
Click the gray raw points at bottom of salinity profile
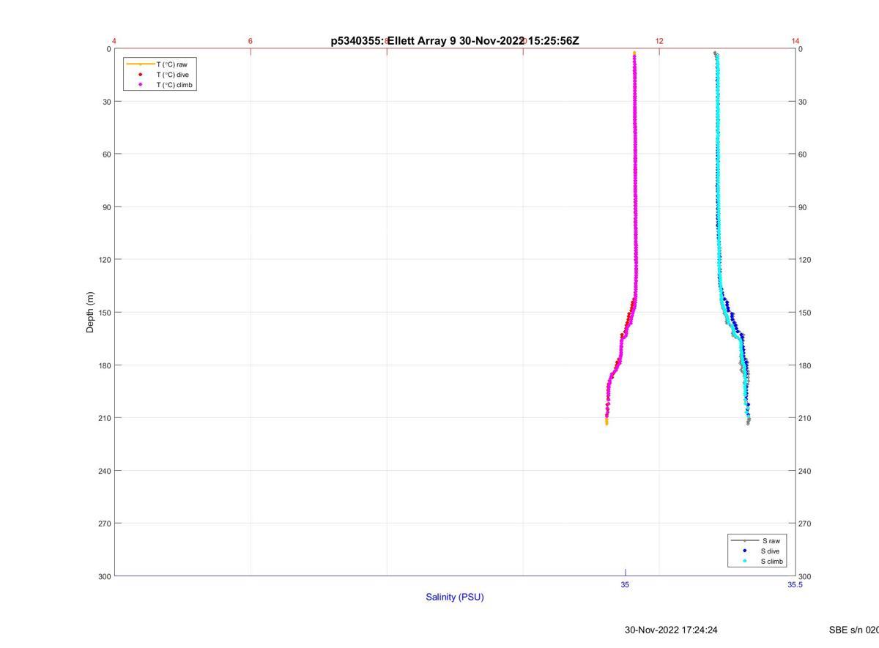point(748,421)
